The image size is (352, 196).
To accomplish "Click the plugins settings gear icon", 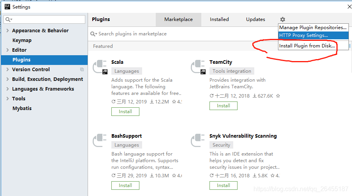I will click(x=282, y=19).
